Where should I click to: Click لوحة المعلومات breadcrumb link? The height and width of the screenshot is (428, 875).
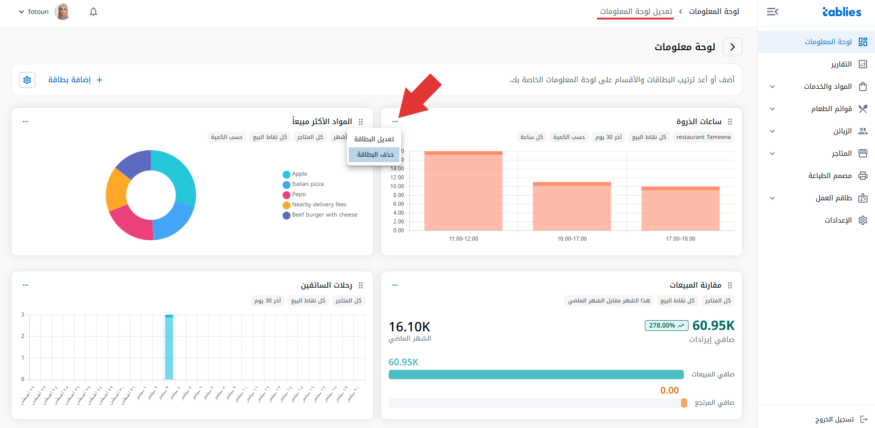(x=714, y=11)
